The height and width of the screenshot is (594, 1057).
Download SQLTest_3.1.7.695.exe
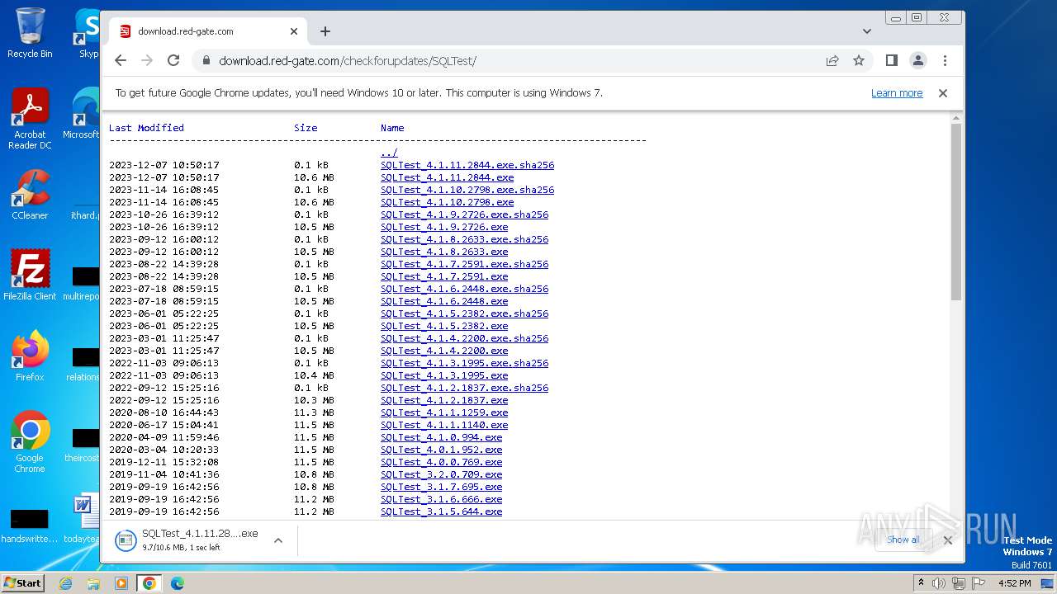[x=441, y=487]
